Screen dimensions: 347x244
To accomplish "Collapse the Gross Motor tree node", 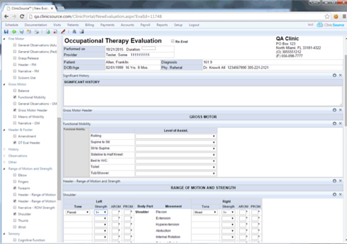I will click(4, 84).
